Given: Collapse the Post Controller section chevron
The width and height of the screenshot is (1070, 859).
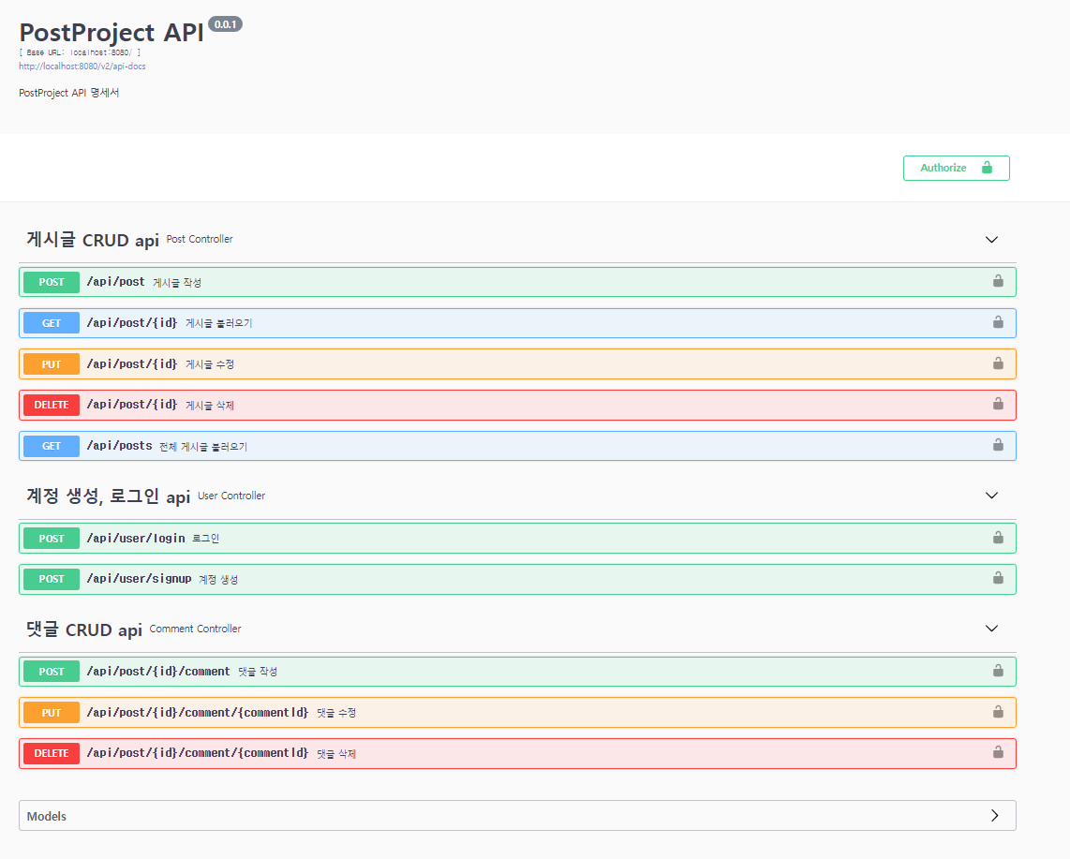Looking at the screenshot, I should click(x=991, y=240).
